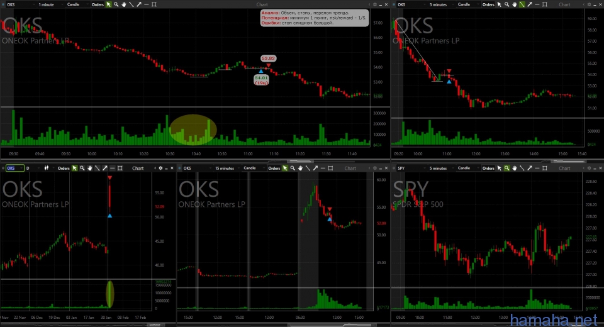Image resolution: width=604 pixels, height=327 pixels.
Task: Select the rectangle tool in the 15 minutes OKS chart
Action: point(330,169)
